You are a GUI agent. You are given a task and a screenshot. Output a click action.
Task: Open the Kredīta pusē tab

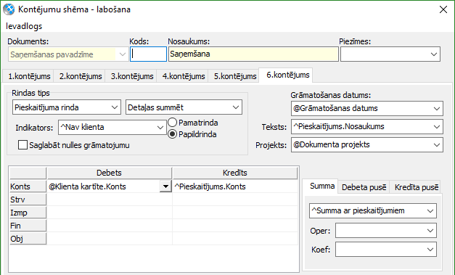pos(416,187)
